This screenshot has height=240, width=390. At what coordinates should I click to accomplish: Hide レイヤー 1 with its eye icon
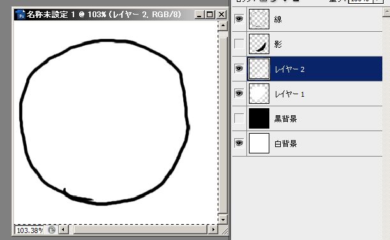coord(239,94)
